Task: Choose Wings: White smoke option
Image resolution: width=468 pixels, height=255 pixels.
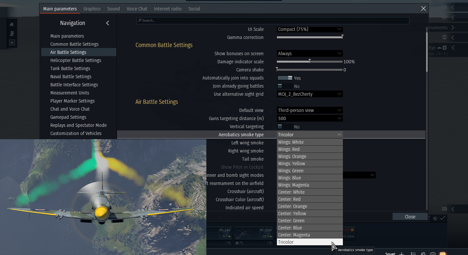Action: [310, 142]
